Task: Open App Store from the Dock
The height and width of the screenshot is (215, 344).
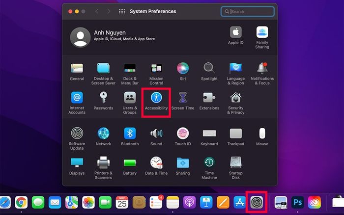Action: (x=240, y=202)
